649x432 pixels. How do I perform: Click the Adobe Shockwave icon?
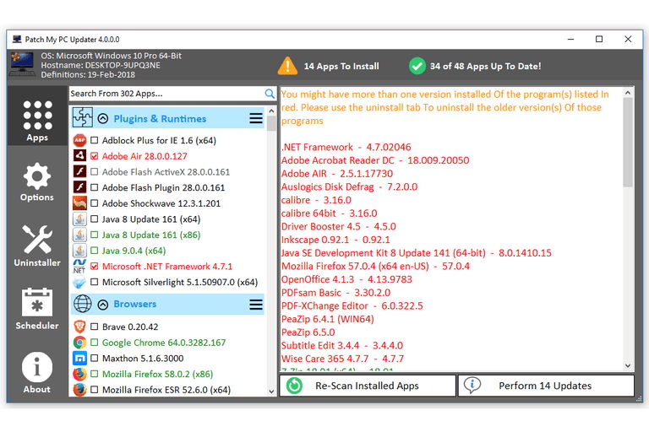pos(79,203)
